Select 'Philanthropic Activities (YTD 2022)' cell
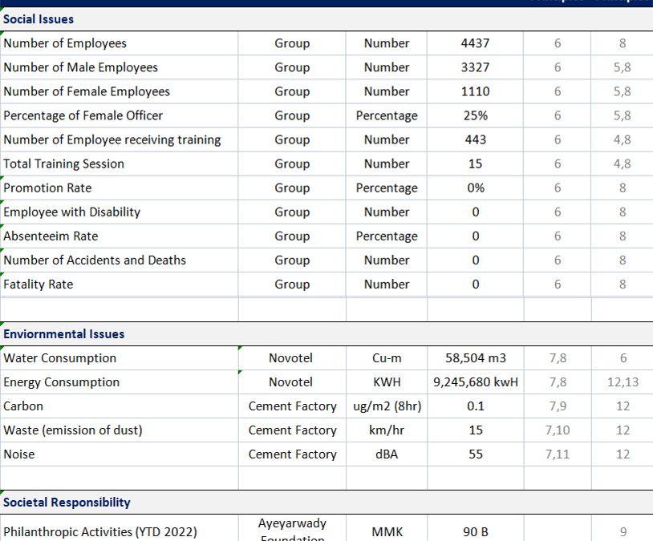This screenshot has height=541, width=653. pyautogui.click(x=119, y=528)
